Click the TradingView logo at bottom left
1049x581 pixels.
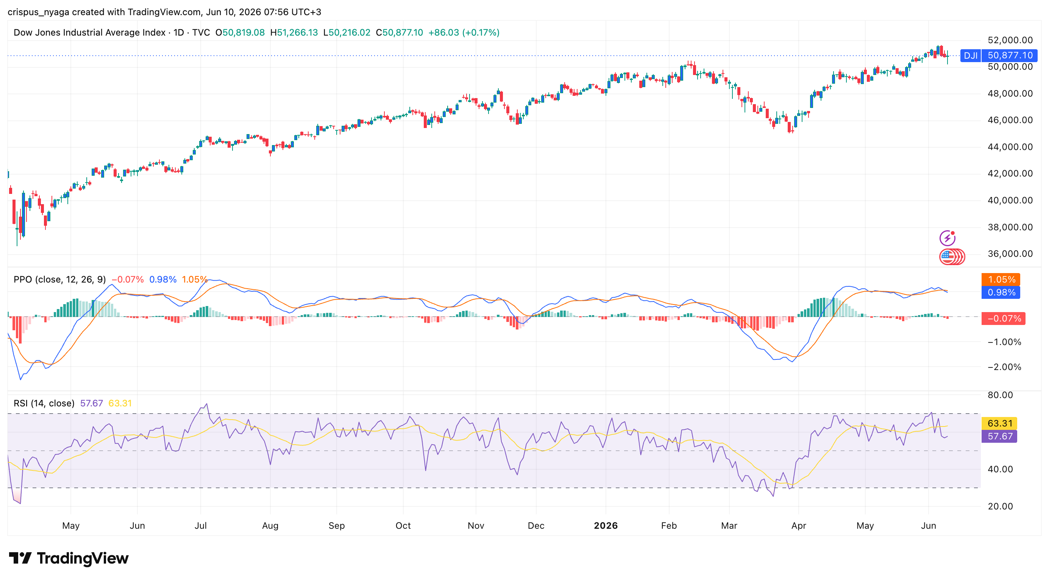click(69, 558)
